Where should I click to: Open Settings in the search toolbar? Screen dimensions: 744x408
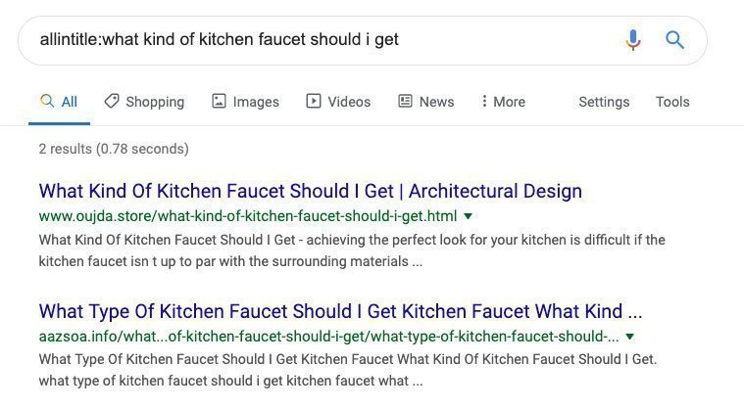[x=604, y=102]
